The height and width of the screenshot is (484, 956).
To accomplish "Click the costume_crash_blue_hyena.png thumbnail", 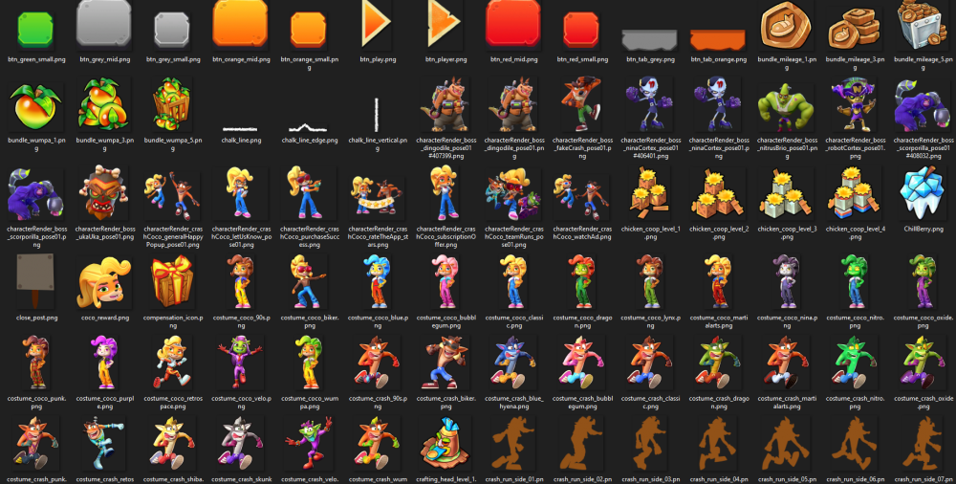I will click(513, 363).
